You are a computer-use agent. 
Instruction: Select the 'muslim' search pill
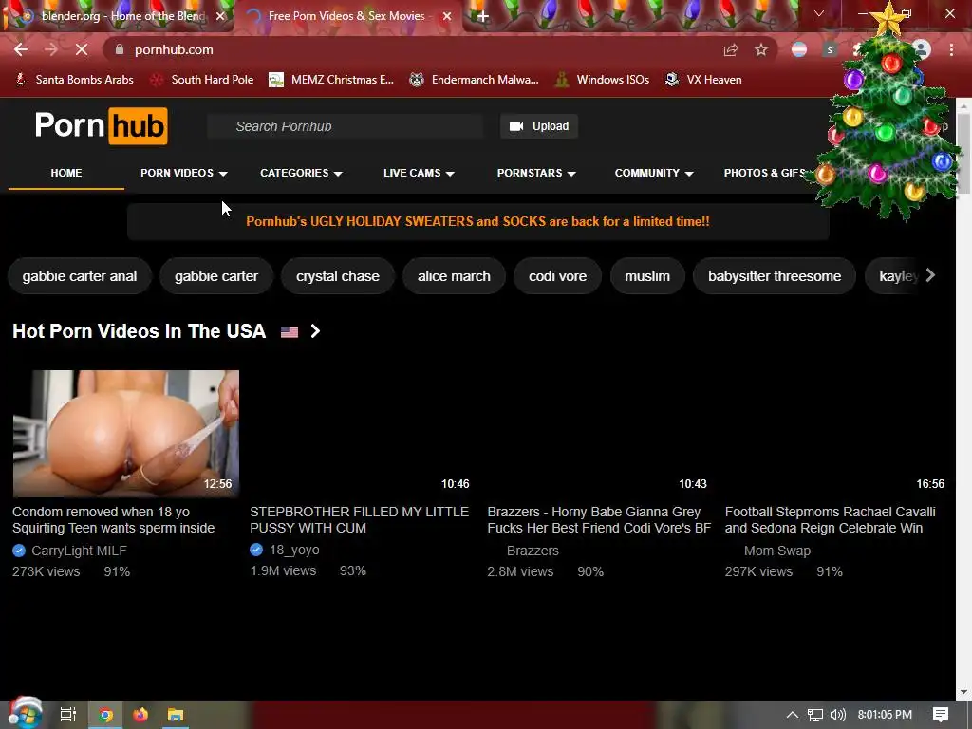tap(647, 276)
